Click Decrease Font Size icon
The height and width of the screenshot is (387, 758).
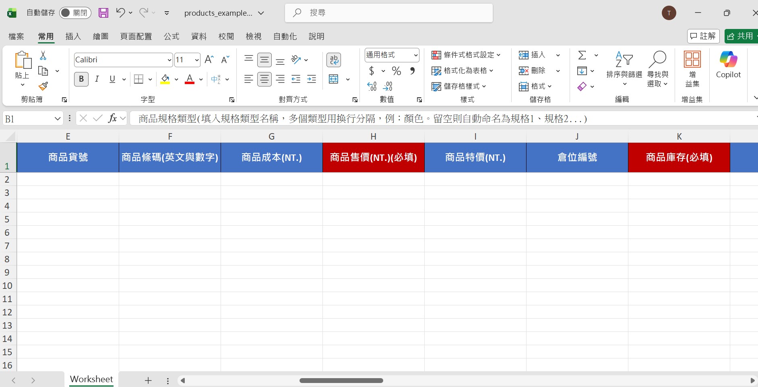click(225, 60)
